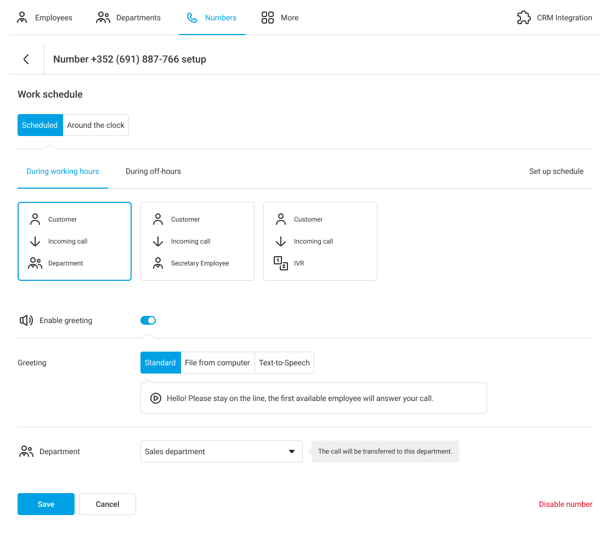Open the During working hours tab
The width and height of the screenshot is (610, 537).
pos(63,171)
